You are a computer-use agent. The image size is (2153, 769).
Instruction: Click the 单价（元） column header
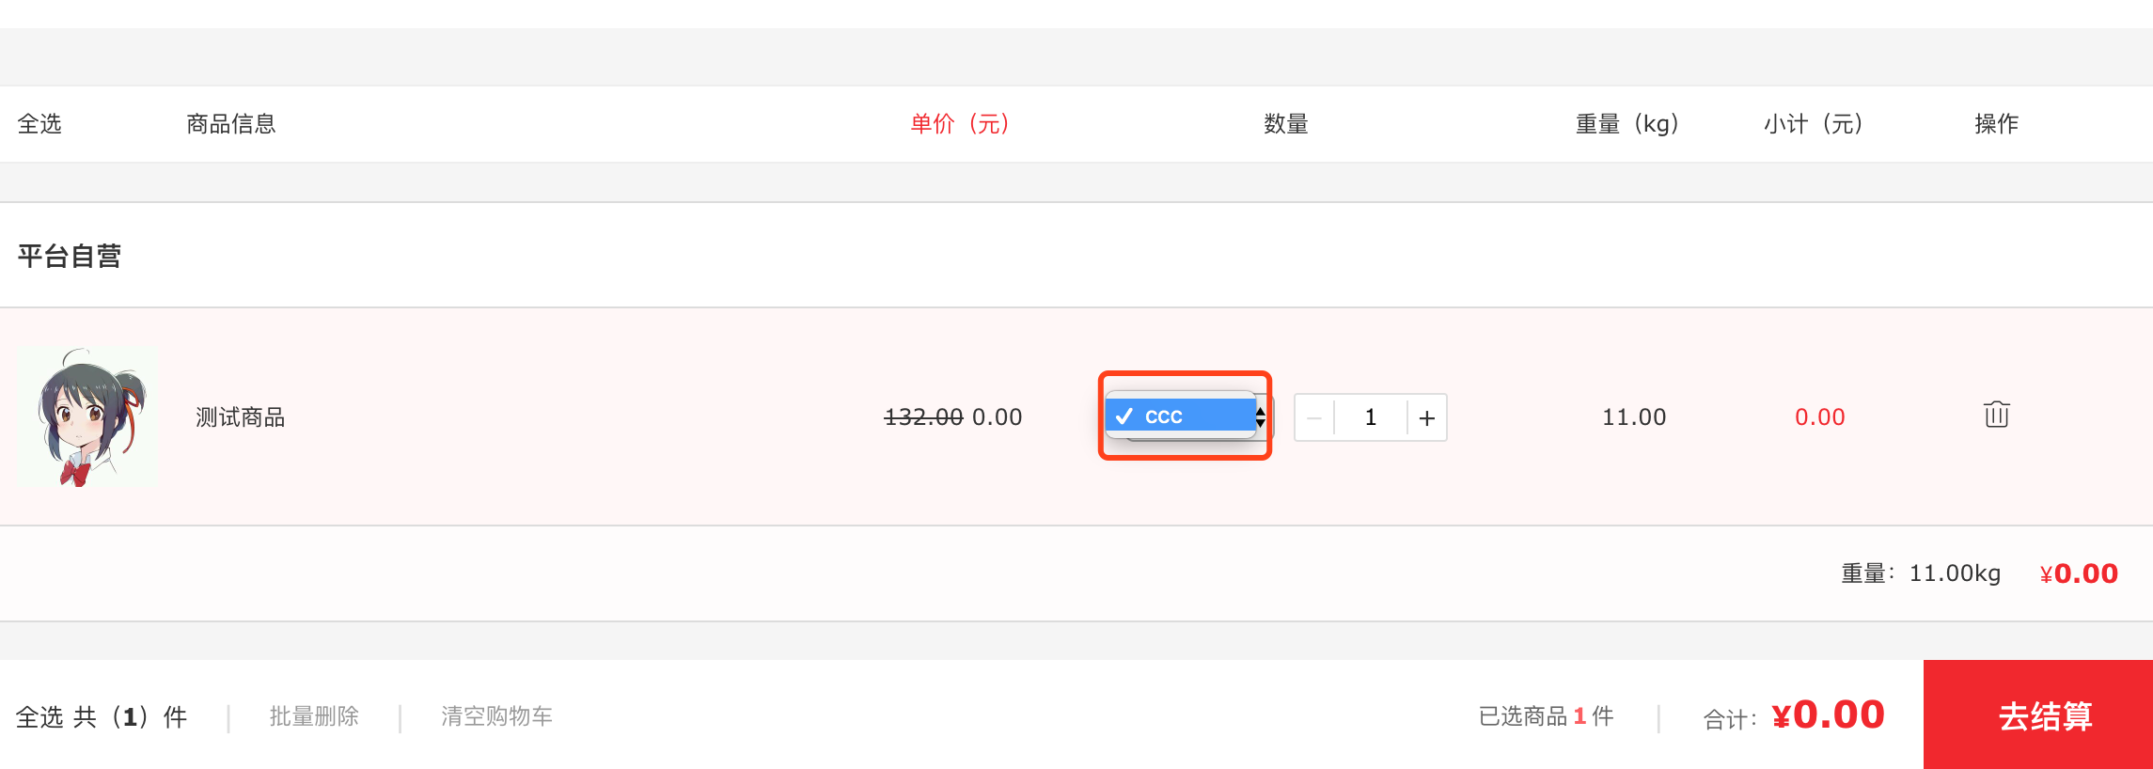coord(959,123)
